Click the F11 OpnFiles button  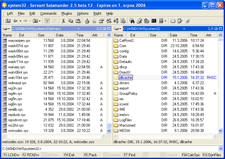(x=212, y=155)
